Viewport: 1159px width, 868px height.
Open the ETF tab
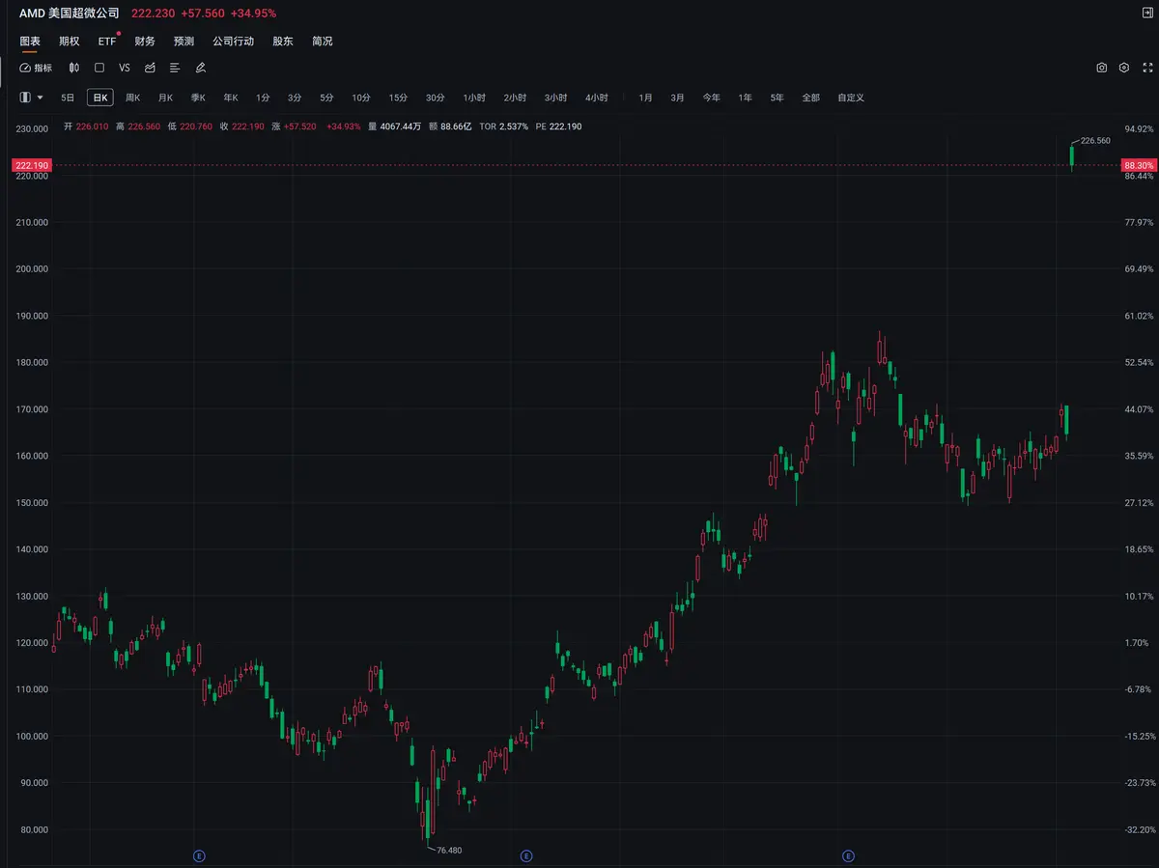pyautogui.click(x=106, y=42)
